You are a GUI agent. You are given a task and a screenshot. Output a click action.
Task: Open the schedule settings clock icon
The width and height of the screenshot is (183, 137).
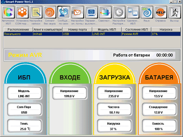119,12
